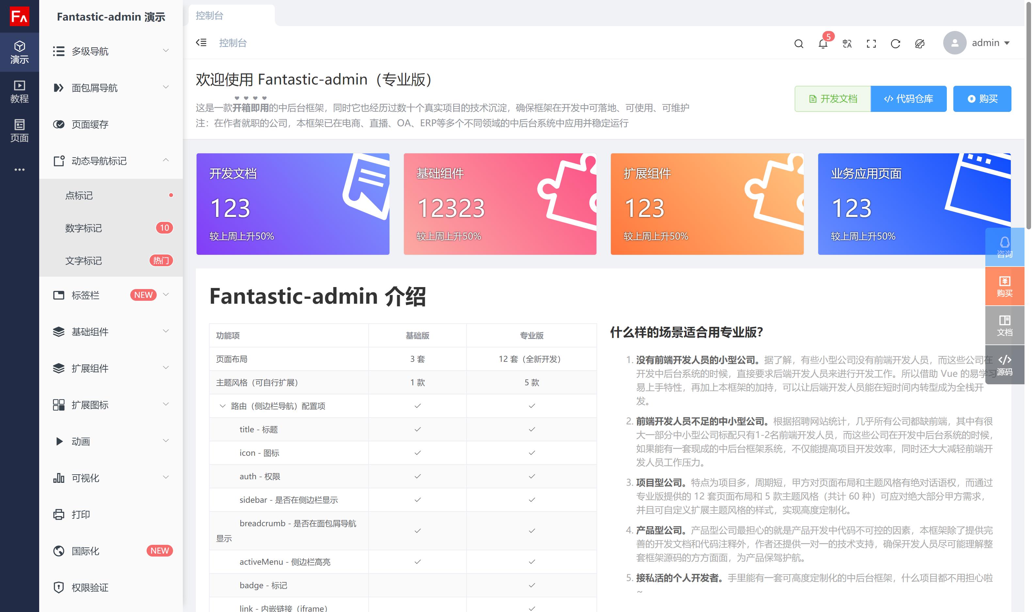Click the settings/theme toggle icon

tap(919, 43)
